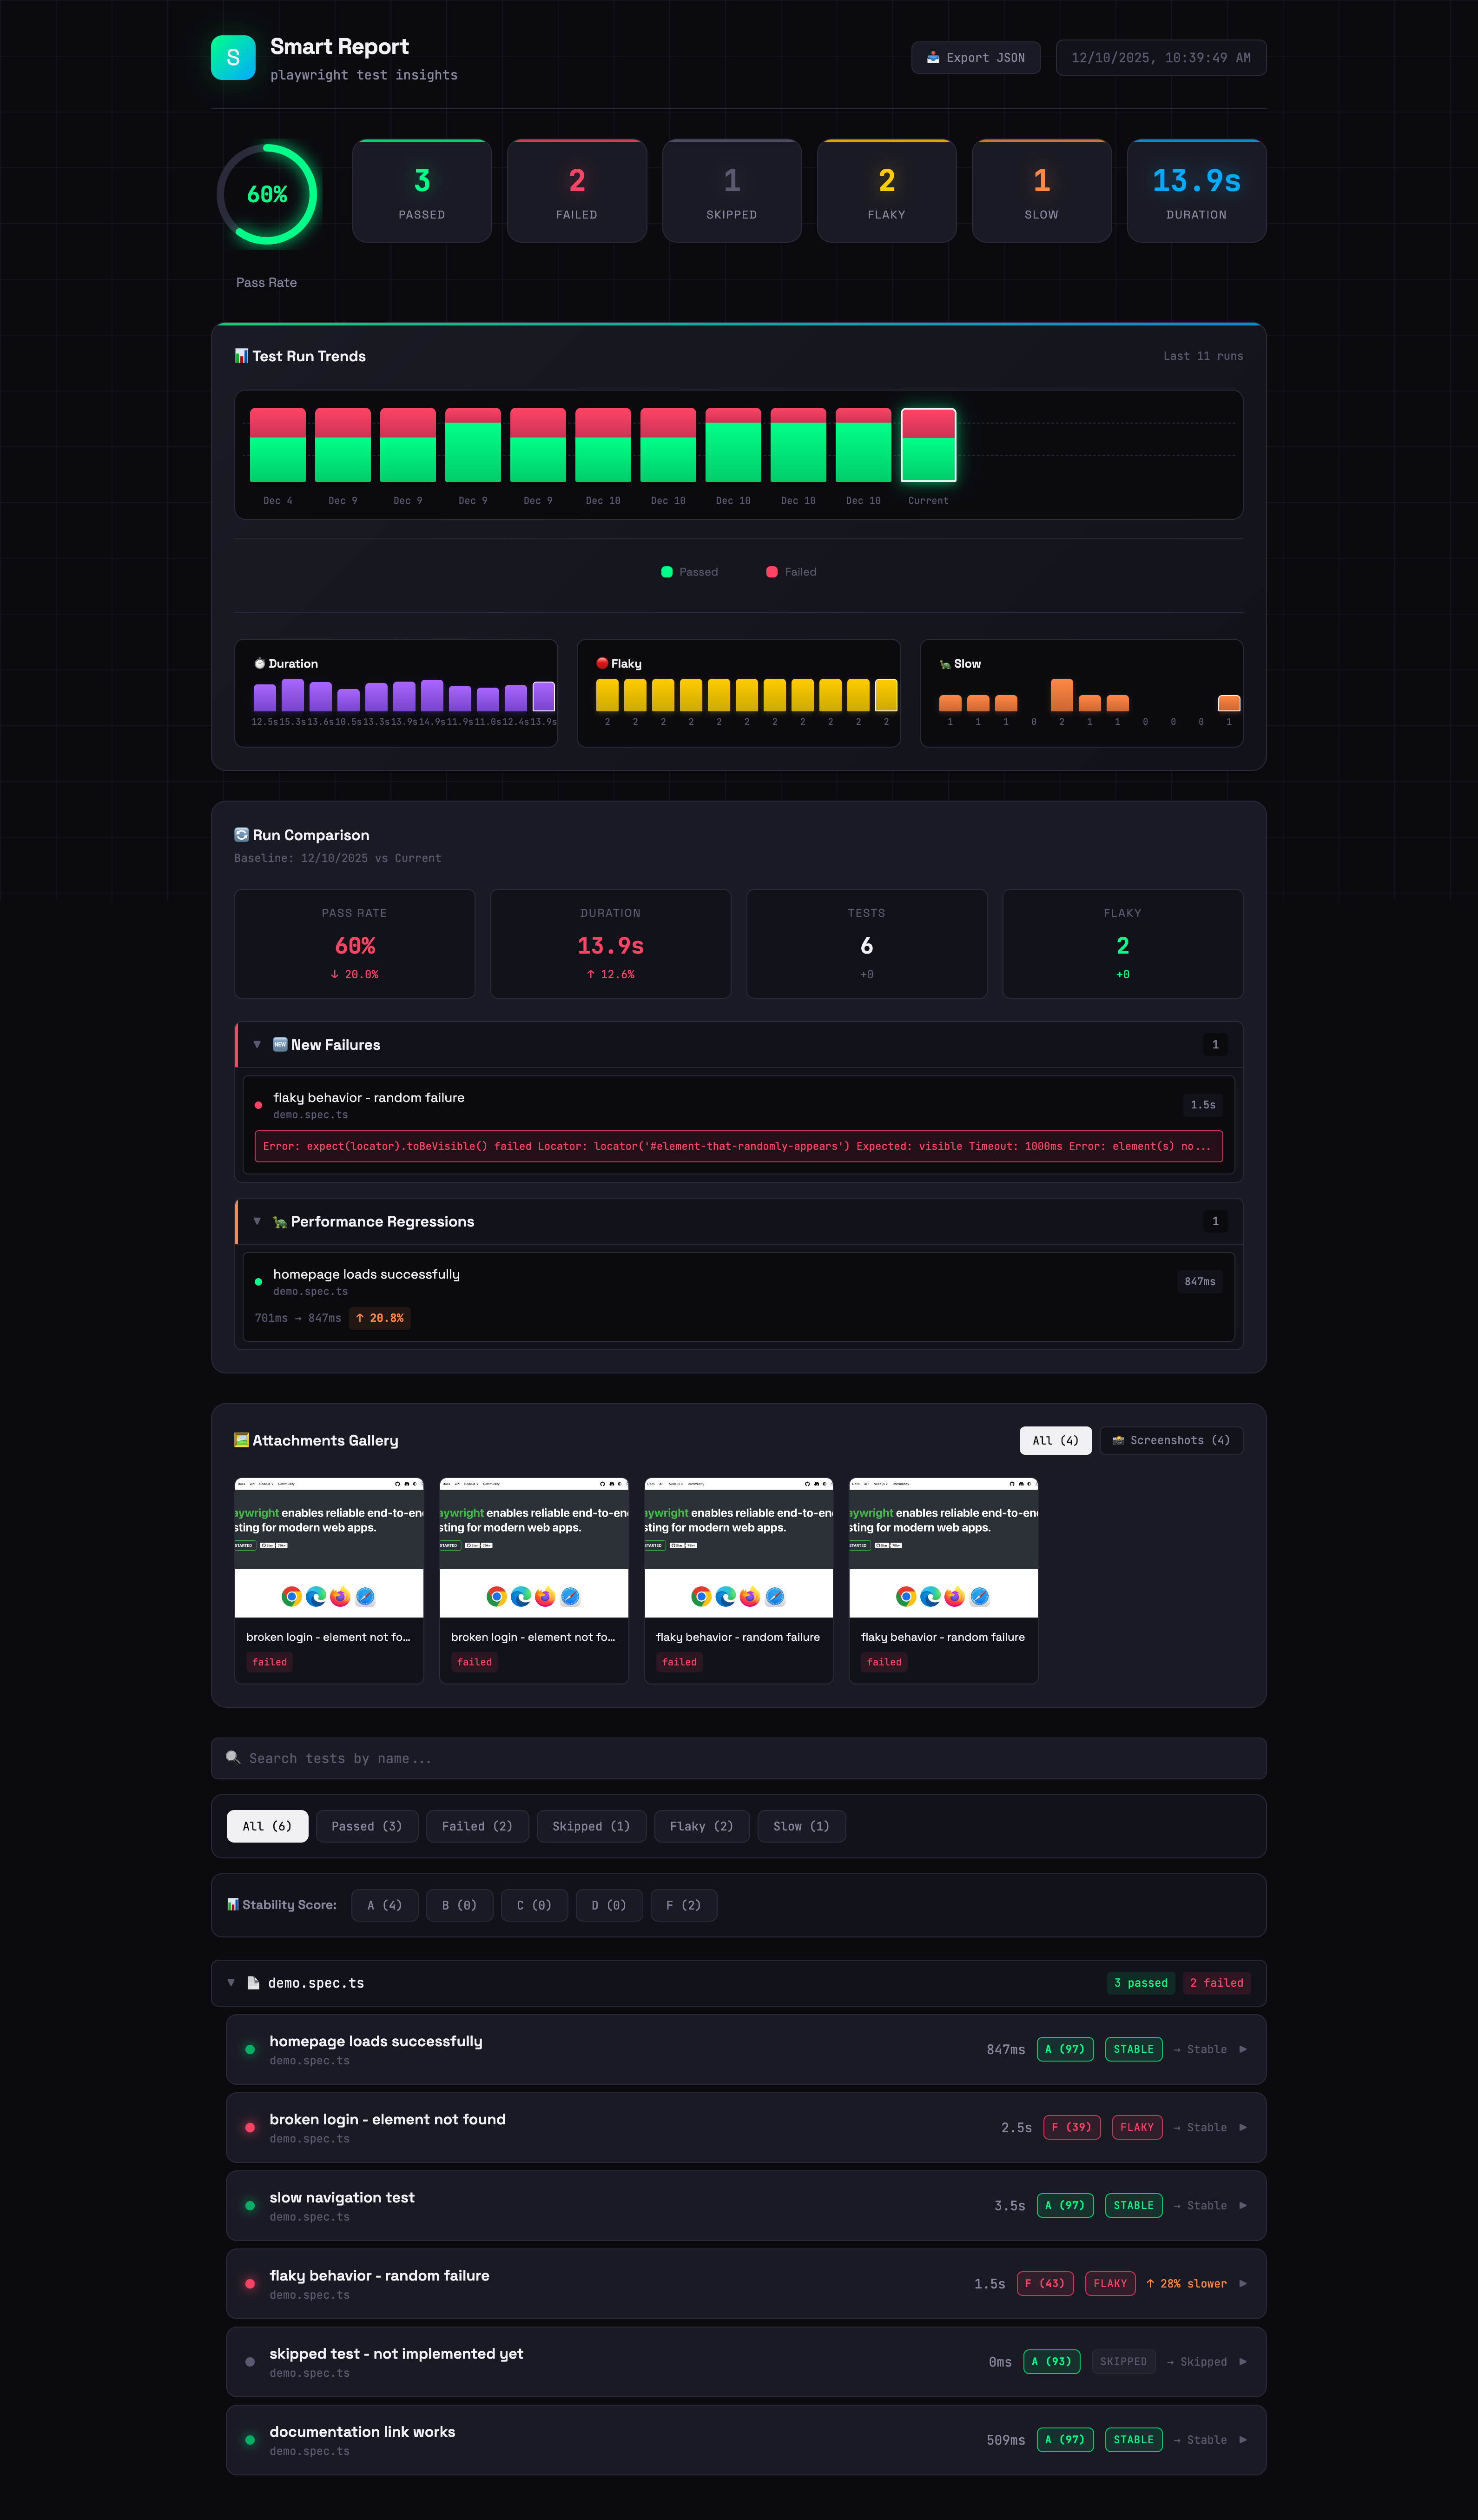The height and width of the screenshot is (2520, 1478).
Task: Click the Export JSON button
Action: click(974, 58)
